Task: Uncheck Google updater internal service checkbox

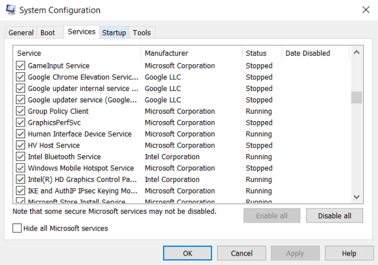Action: (x=20, y=88)
